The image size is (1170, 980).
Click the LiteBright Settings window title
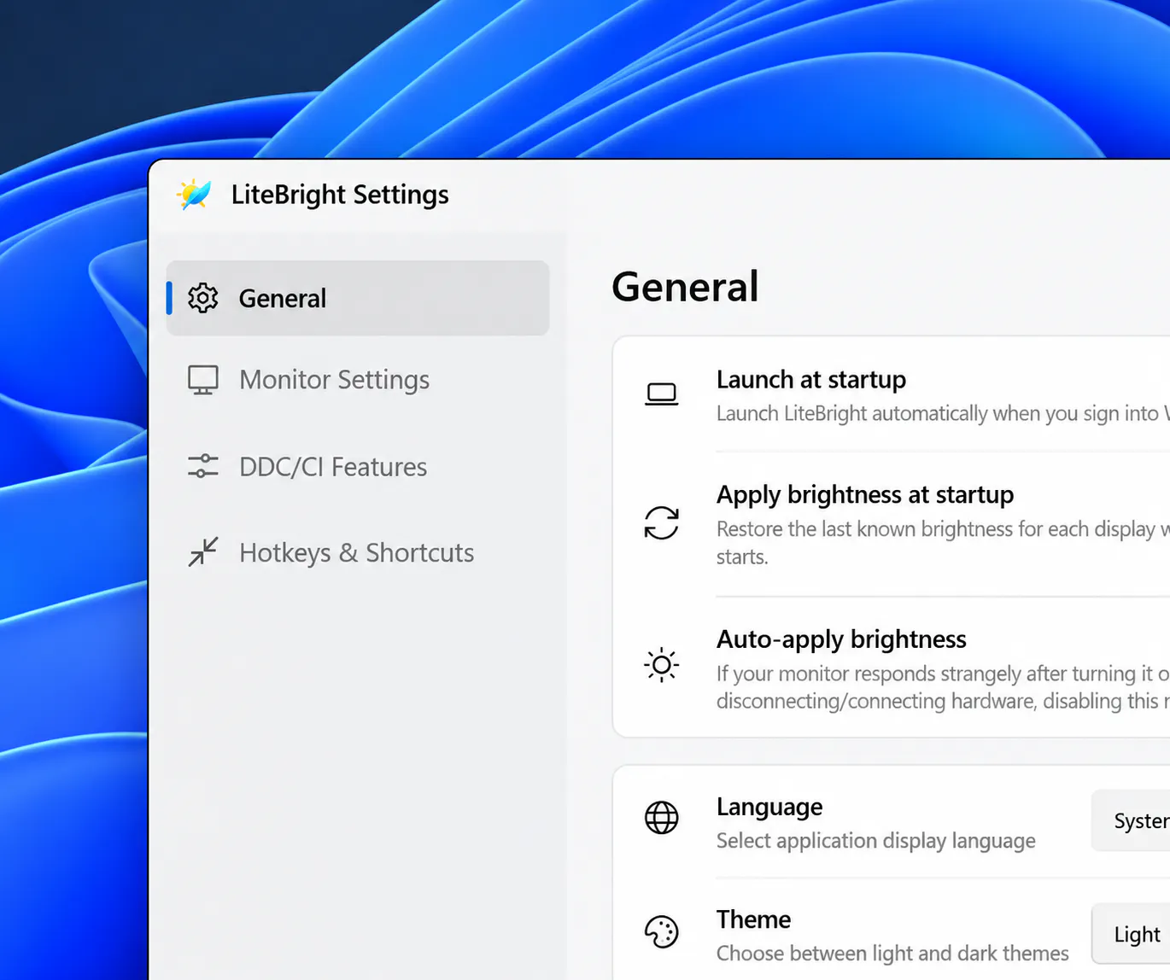click(x=340, y=195)
